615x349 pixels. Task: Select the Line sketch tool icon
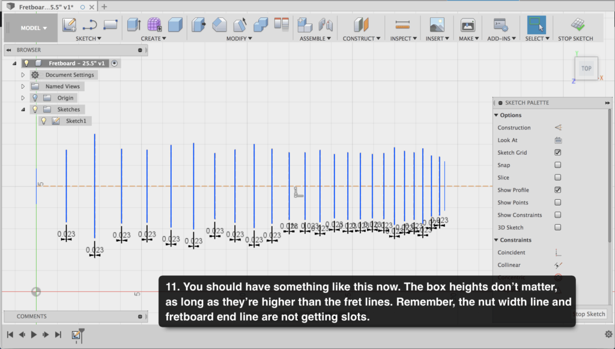click(89, 25)
